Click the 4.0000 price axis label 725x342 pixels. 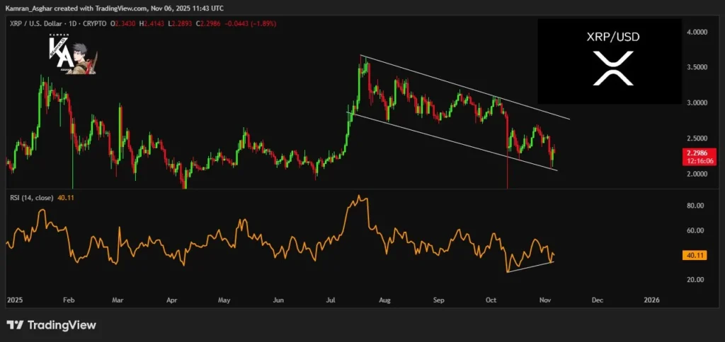coord(696,33)
